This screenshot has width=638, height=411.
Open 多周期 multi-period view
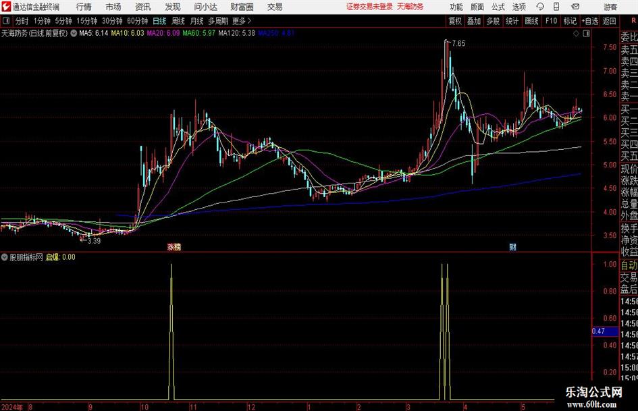tap(218, 21)
